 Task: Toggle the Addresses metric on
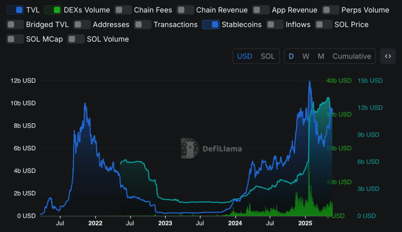pos(82,25)
